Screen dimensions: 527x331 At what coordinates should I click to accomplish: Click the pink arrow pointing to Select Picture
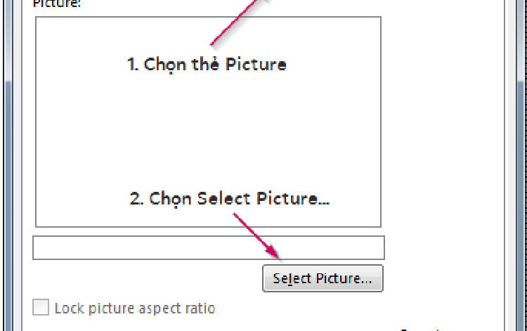[257, 236]
